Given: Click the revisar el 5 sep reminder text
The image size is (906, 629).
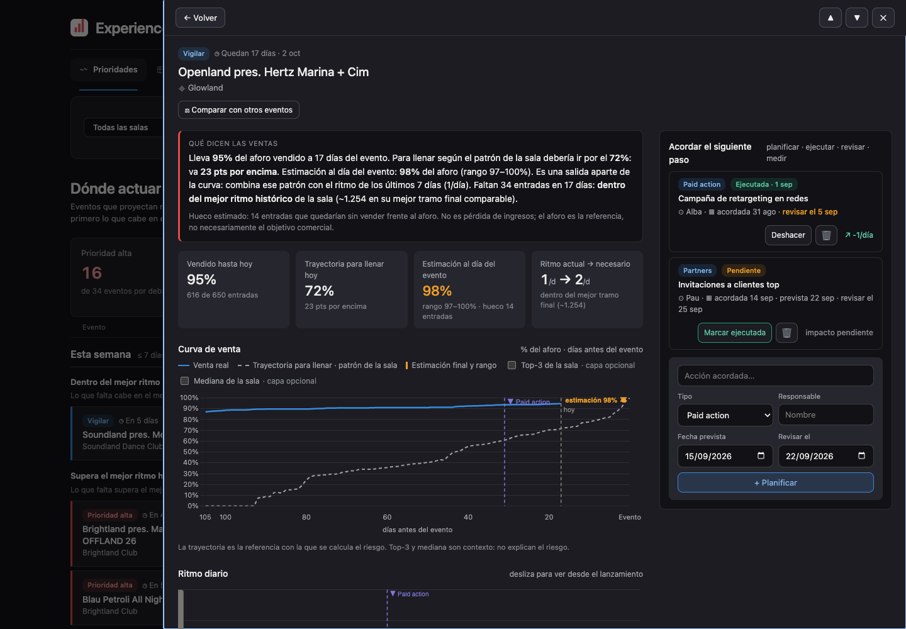Looking at the screenshot, I should [810, 212].
